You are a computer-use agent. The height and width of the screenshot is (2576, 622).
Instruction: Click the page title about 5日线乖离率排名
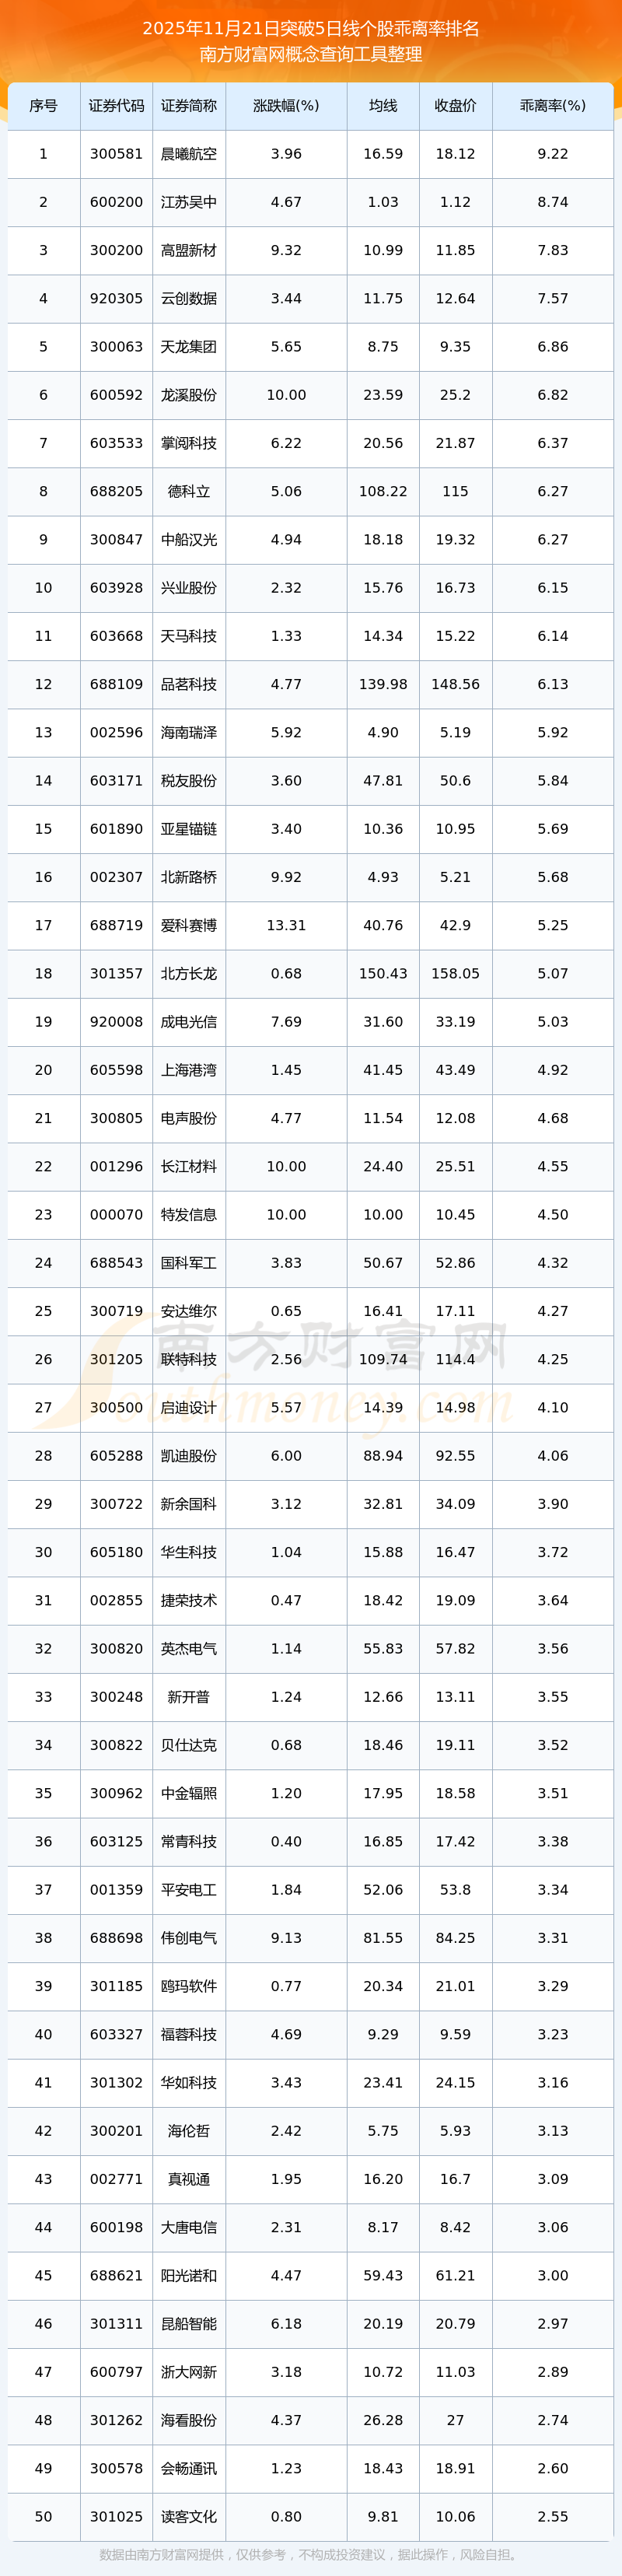pyautogui.click(x=311, y=29)
